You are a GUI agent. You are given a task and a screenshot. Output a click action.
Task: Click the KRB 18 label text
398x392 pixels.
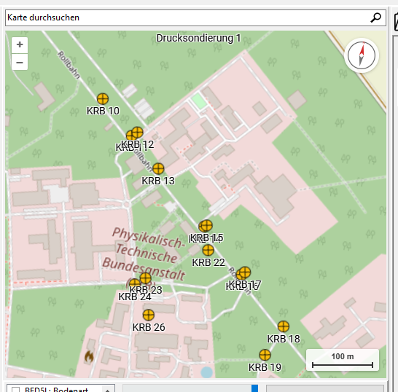point(284,339)
